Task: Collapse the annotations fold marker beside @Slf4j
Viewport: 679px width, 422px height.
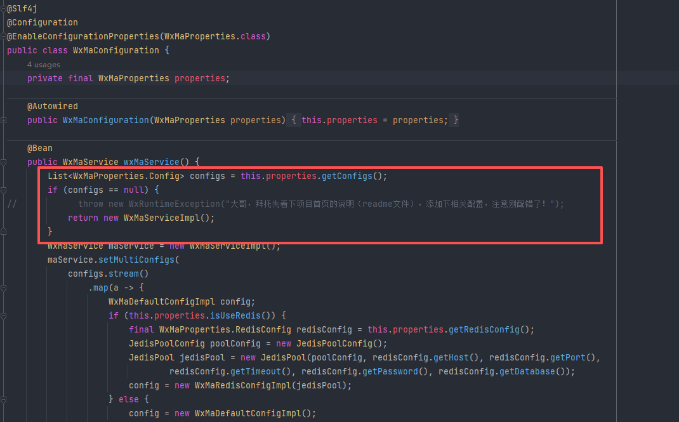Action: coord(3,8)
